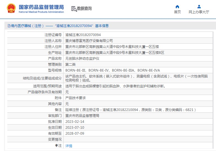The width and height of the screenshot is (216, 151).
Task: Select the BORN-BE-III model specification text
Action: click(113, 70)
